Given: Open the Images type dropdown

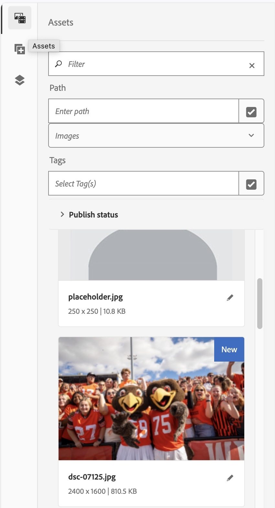Looking at the screenshot, I should click(x=156, y=136).
